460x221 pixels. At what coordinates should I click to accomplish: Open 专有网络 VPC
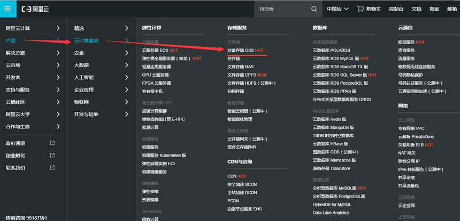click(411, 128)
